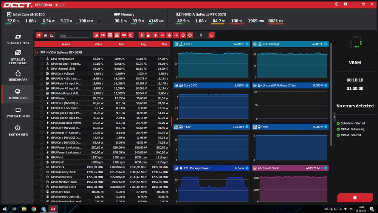Stop the running VRAM test
Screen dimensions: 378x213
[x=355, y=197]
